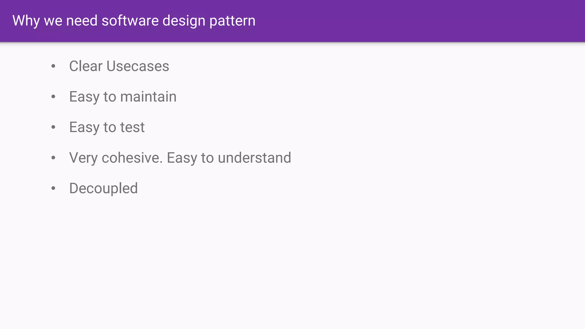Click the word 'understand' in fourth bullet

point(255,158)
